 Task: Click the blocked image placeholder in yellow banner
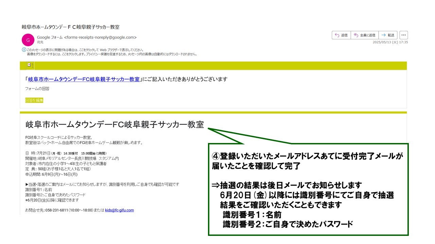tap(29, 65)
